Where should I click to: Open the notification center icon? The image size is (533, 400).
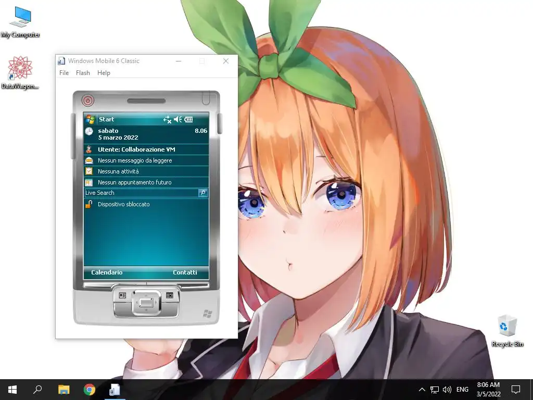coord(516,390)
